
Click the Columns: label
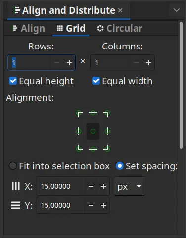122,47
